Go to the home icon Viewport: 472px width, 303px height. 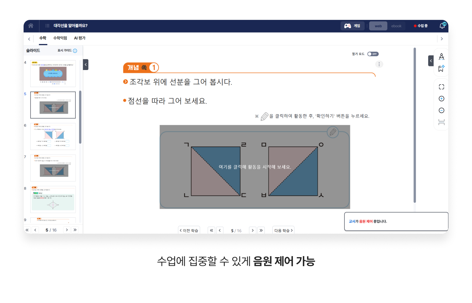tap(31, 26)
